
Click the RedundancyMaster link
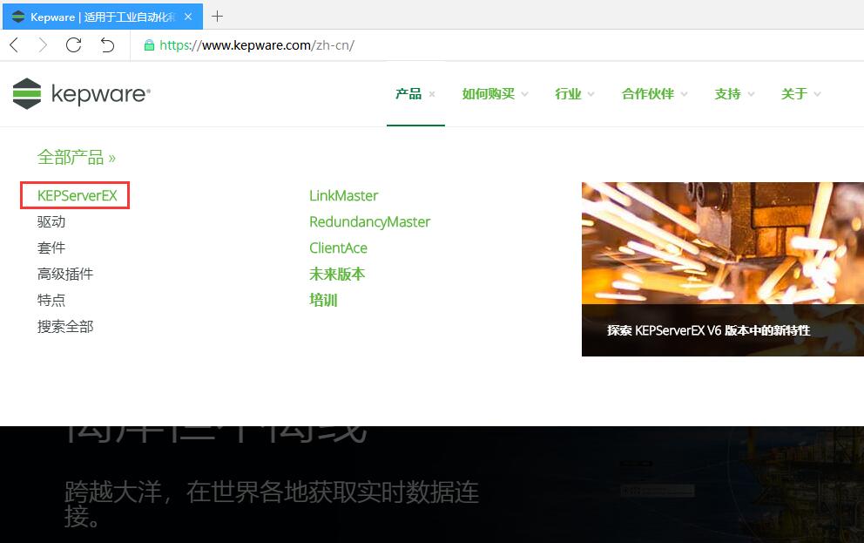click(x=369, y=221)
